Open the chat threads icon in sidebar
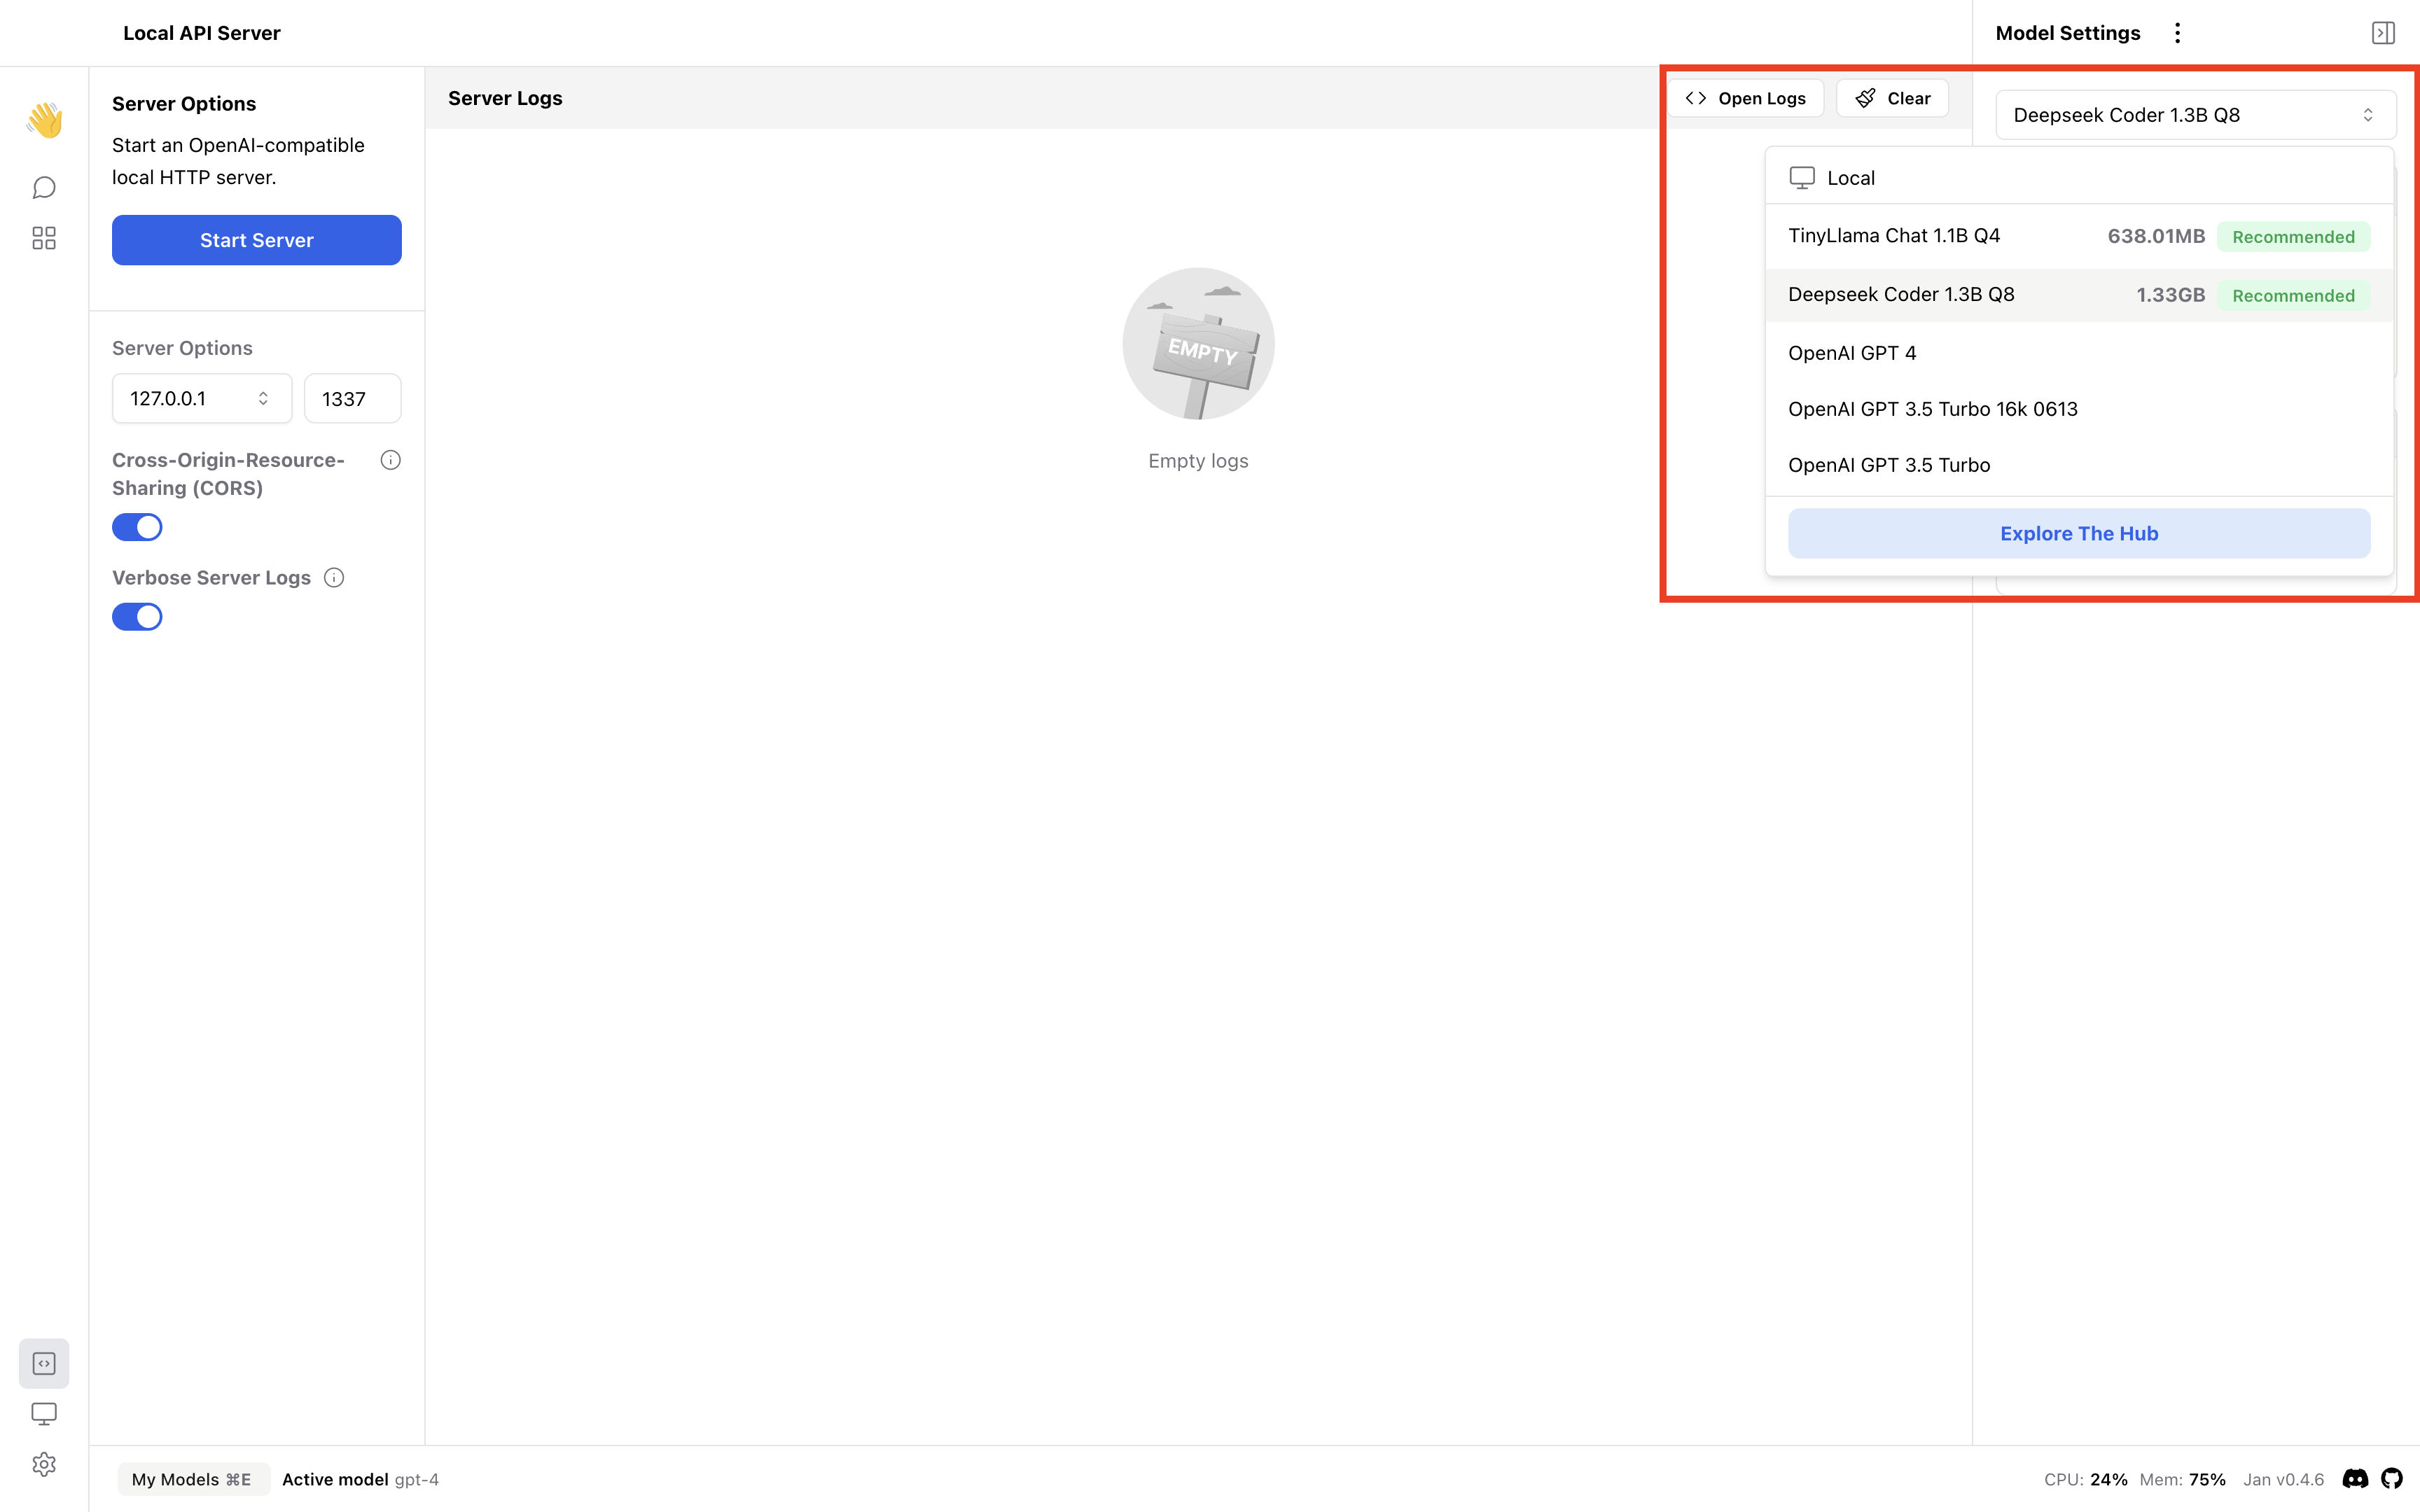Viewport: 2420px width, 1512px height. tap(44, 187)
